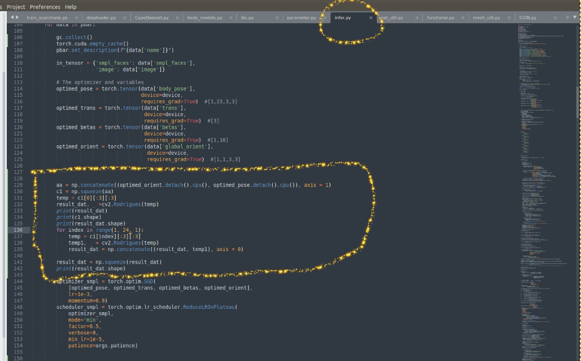Viewport: 581px width, 361px height.
Task: Click 'optimed_betas' on line 120
Action: point(75,127)
